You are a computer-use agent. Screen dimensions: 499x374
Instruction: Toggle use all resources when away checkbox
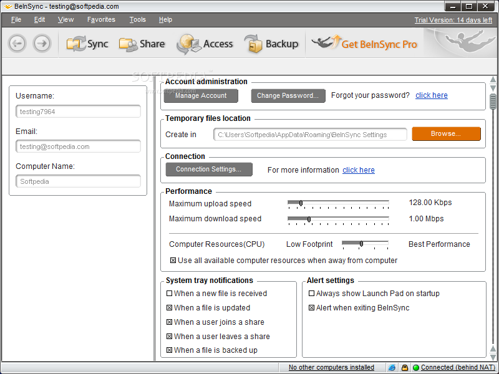pyautogui.click(x=173, y=260)
